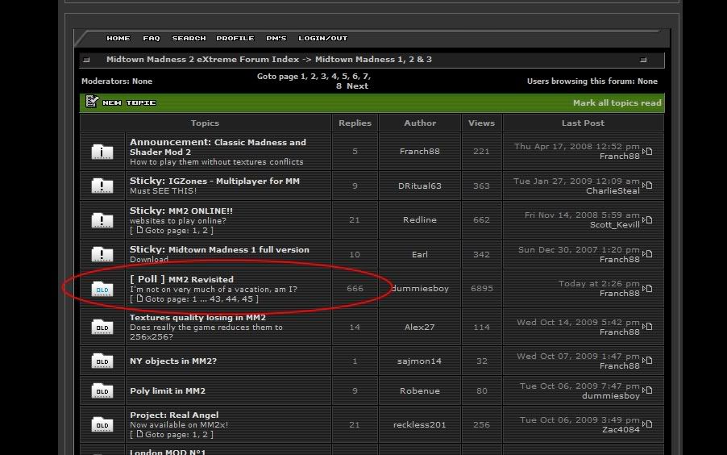727x455 pixels.
Task: Open the SEARCH menu item
Action: (x=189, y=38)
